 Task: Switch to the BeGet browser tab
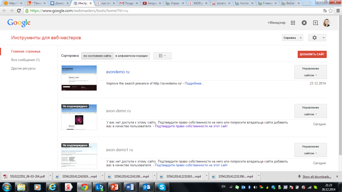[291, 3]
